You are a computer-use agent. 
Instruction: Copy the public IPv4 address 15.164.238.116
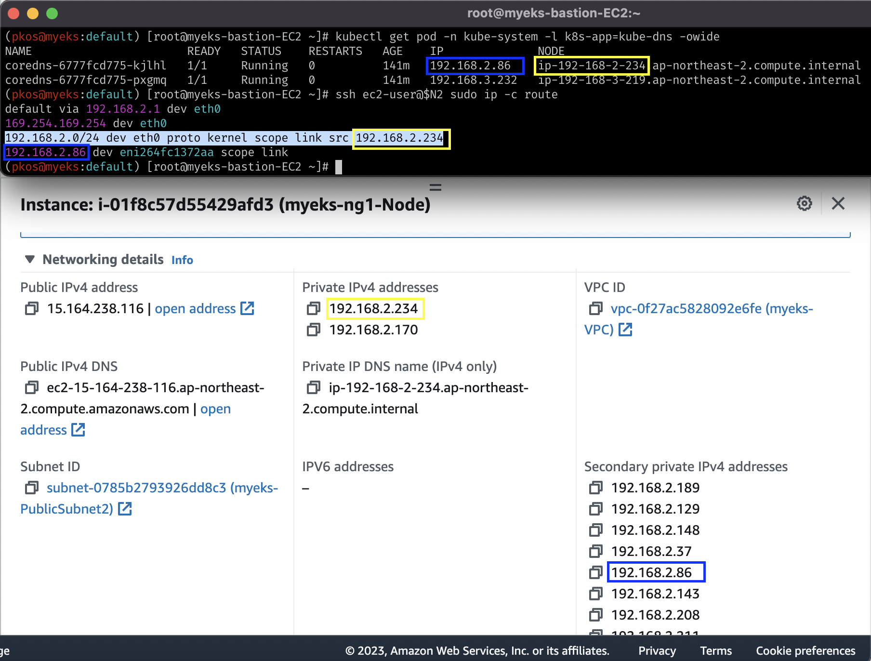[32, 308]
